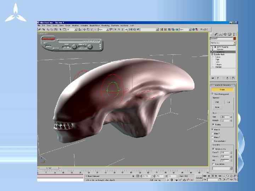Activate the Select and Rotate tool
255x191 pixels.
[x=88, y=30]
